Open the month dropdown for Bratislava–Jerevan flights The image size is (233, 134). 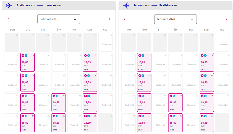coord(59,19)
